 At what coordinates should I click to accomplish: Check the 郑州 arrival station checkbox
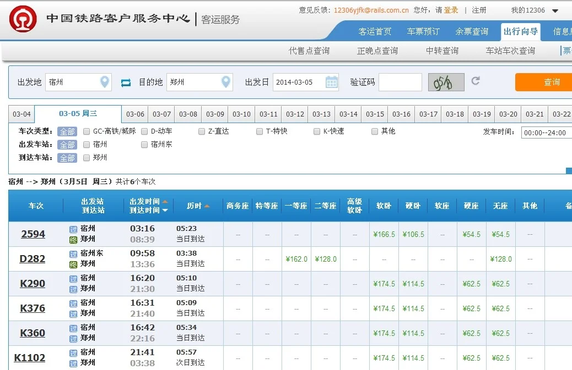click(x=86, y=158)
